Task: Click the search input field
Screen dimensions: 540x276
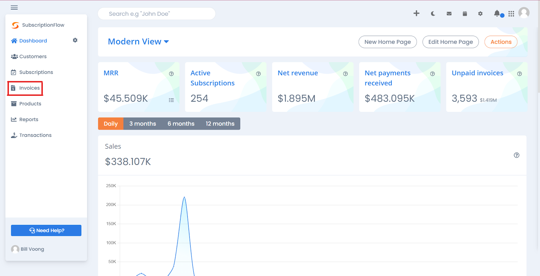Action: point(157,14)
